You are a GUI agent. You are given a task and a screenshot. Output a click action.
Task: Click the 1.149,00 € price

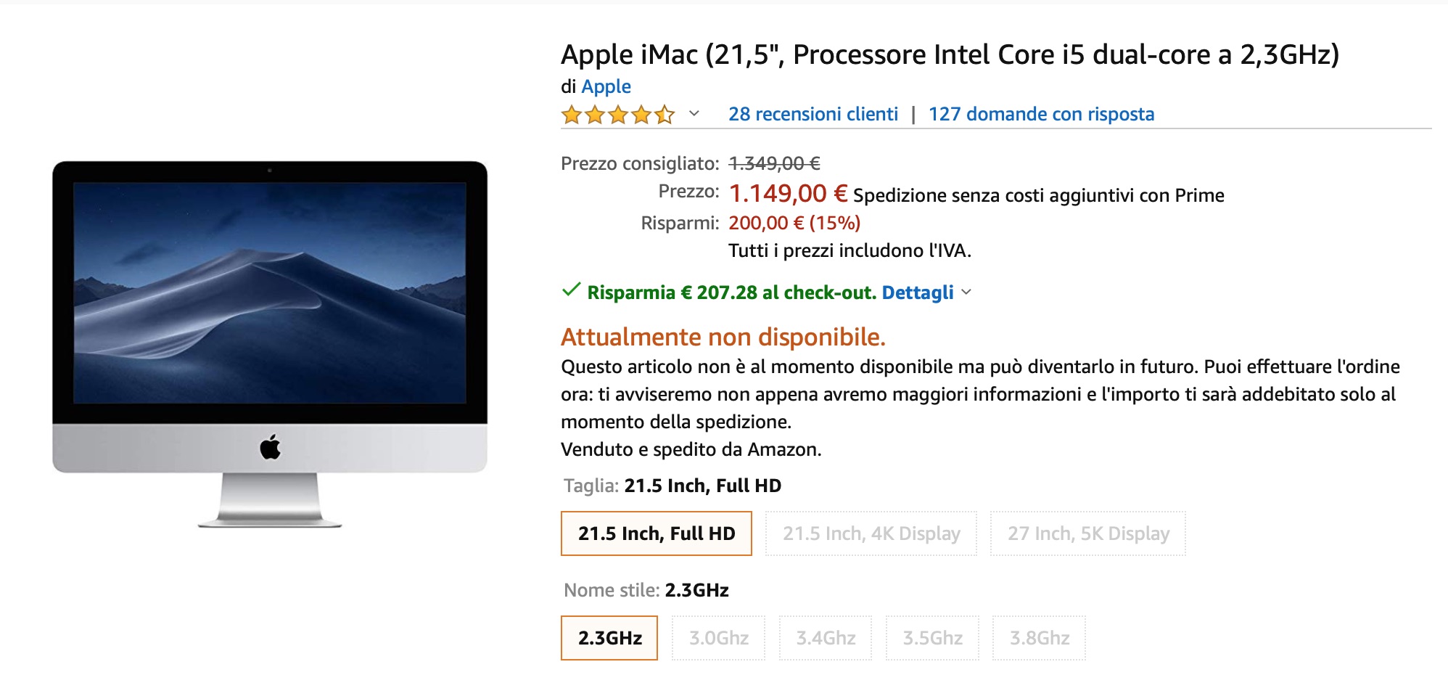(x=788, y=194)
